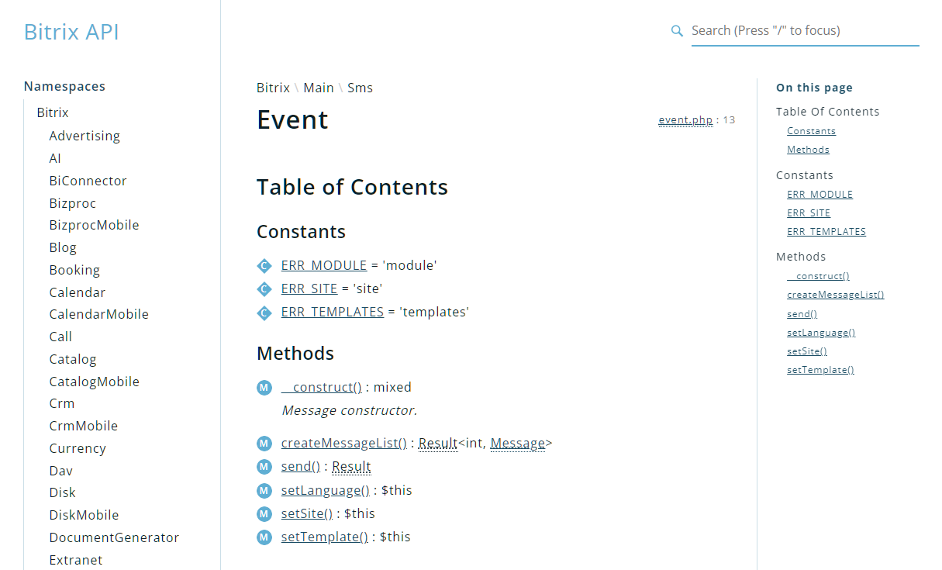Open the Bitrix namespace in sidebar
The width and height of the screenshot is (942, 570).
coord(53,112)
